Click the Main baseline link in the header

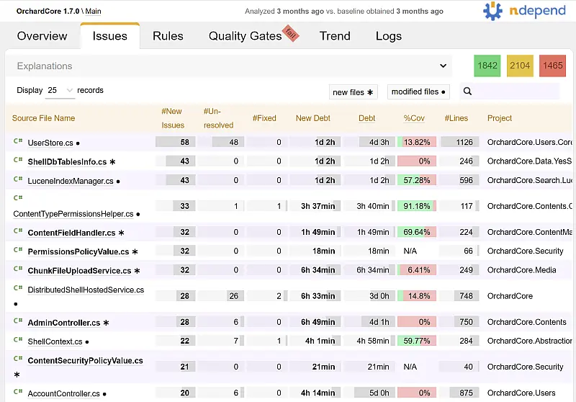[x=94, y=12]
